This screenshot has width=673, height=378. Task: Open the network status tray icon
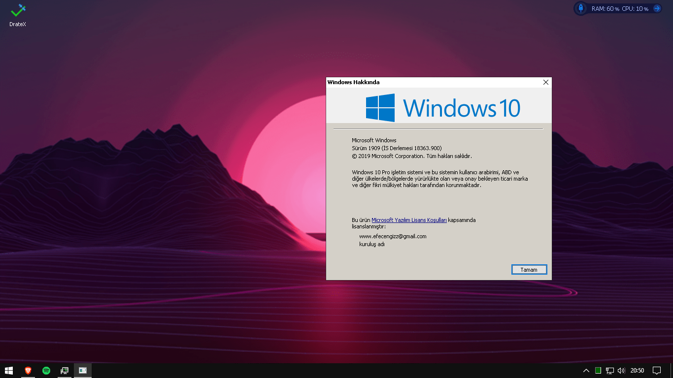tap(610, 371)
